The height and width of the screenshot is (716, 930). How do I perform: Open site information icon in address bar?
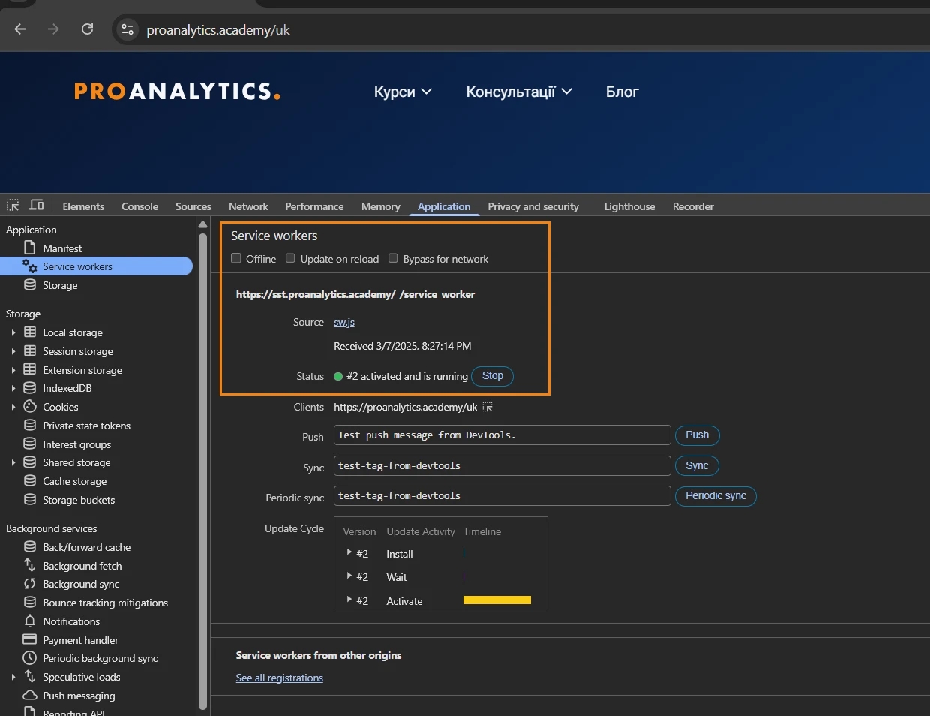127,29
